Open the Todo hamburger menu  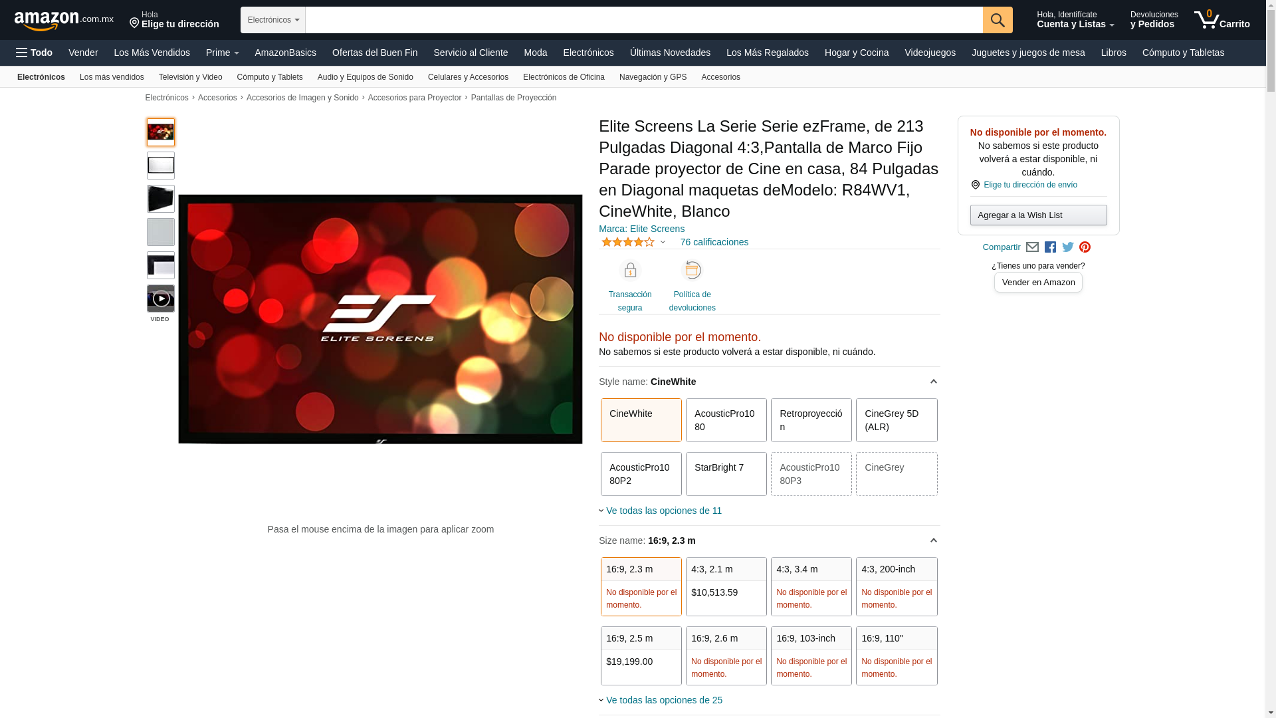pos(34,53)
